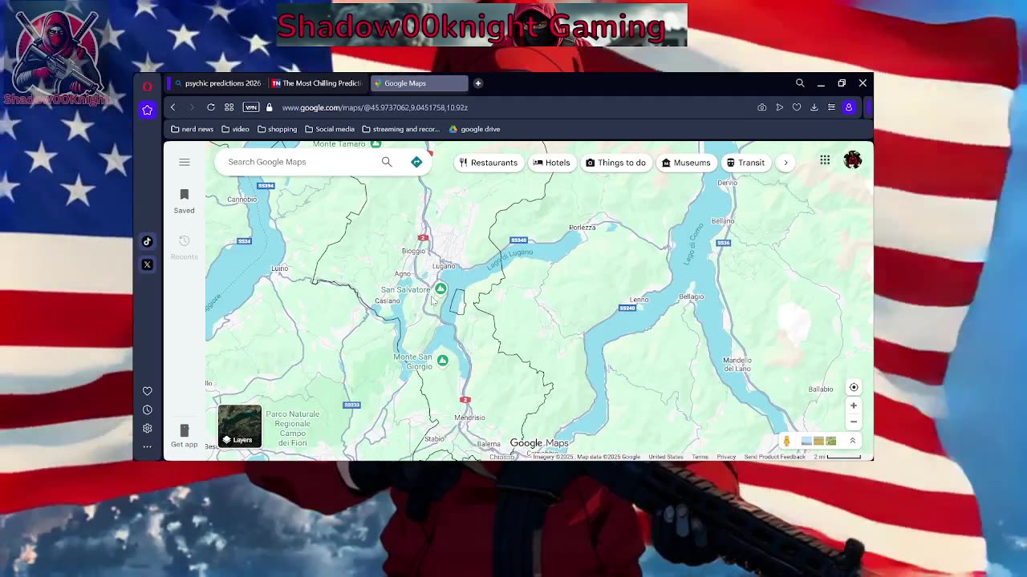This screenshot has height=577, width=1027.
Task: Toggle the map scale bar units
Action: pyautogui.click(x=838, y=457)
